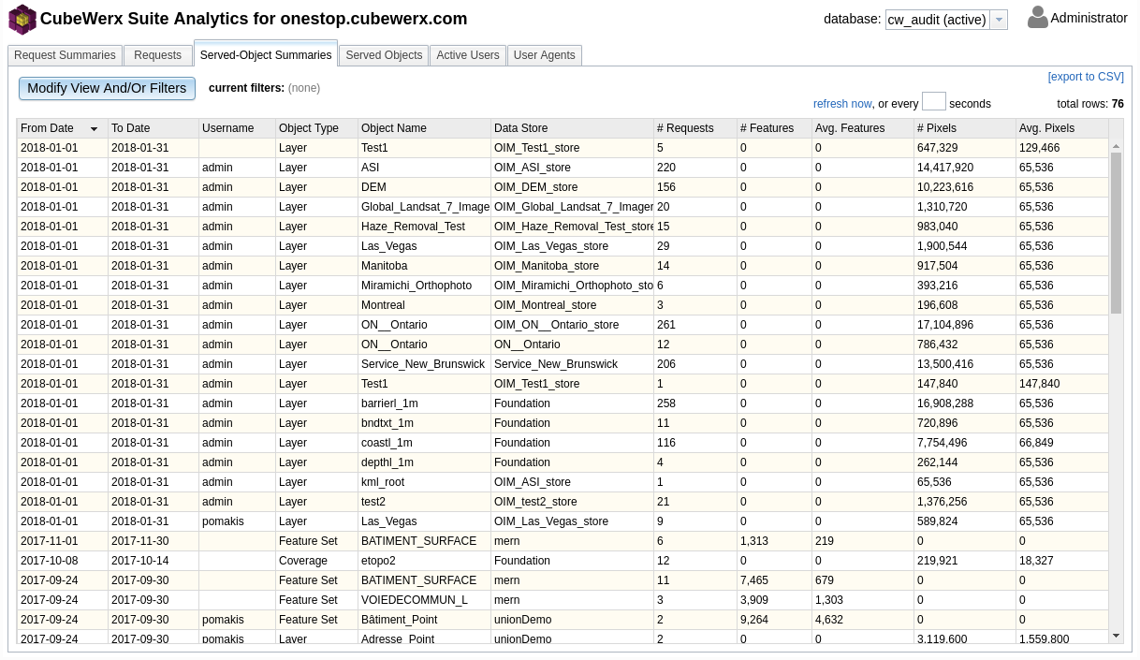Click the refresh now link

coord(842,104)
